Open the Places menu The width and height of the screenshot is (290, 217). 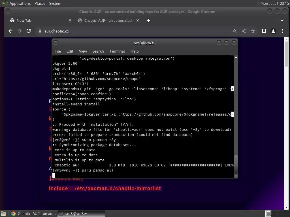pos(40,3)
